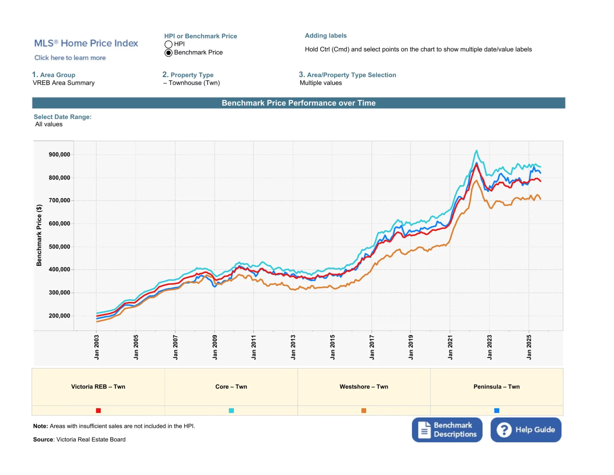
Task: Select the Benchmark Price radio button
Action: click(x=169, y=53)
